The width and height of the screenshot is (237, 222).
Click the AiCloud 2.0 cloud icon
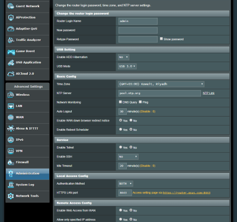pyautogui.click(x=11, y=74)
